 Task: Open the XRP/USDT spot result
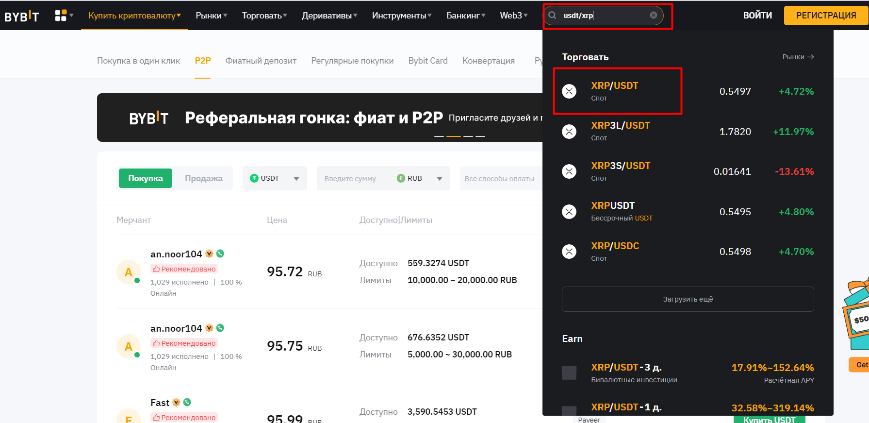(x=688, y=91)
